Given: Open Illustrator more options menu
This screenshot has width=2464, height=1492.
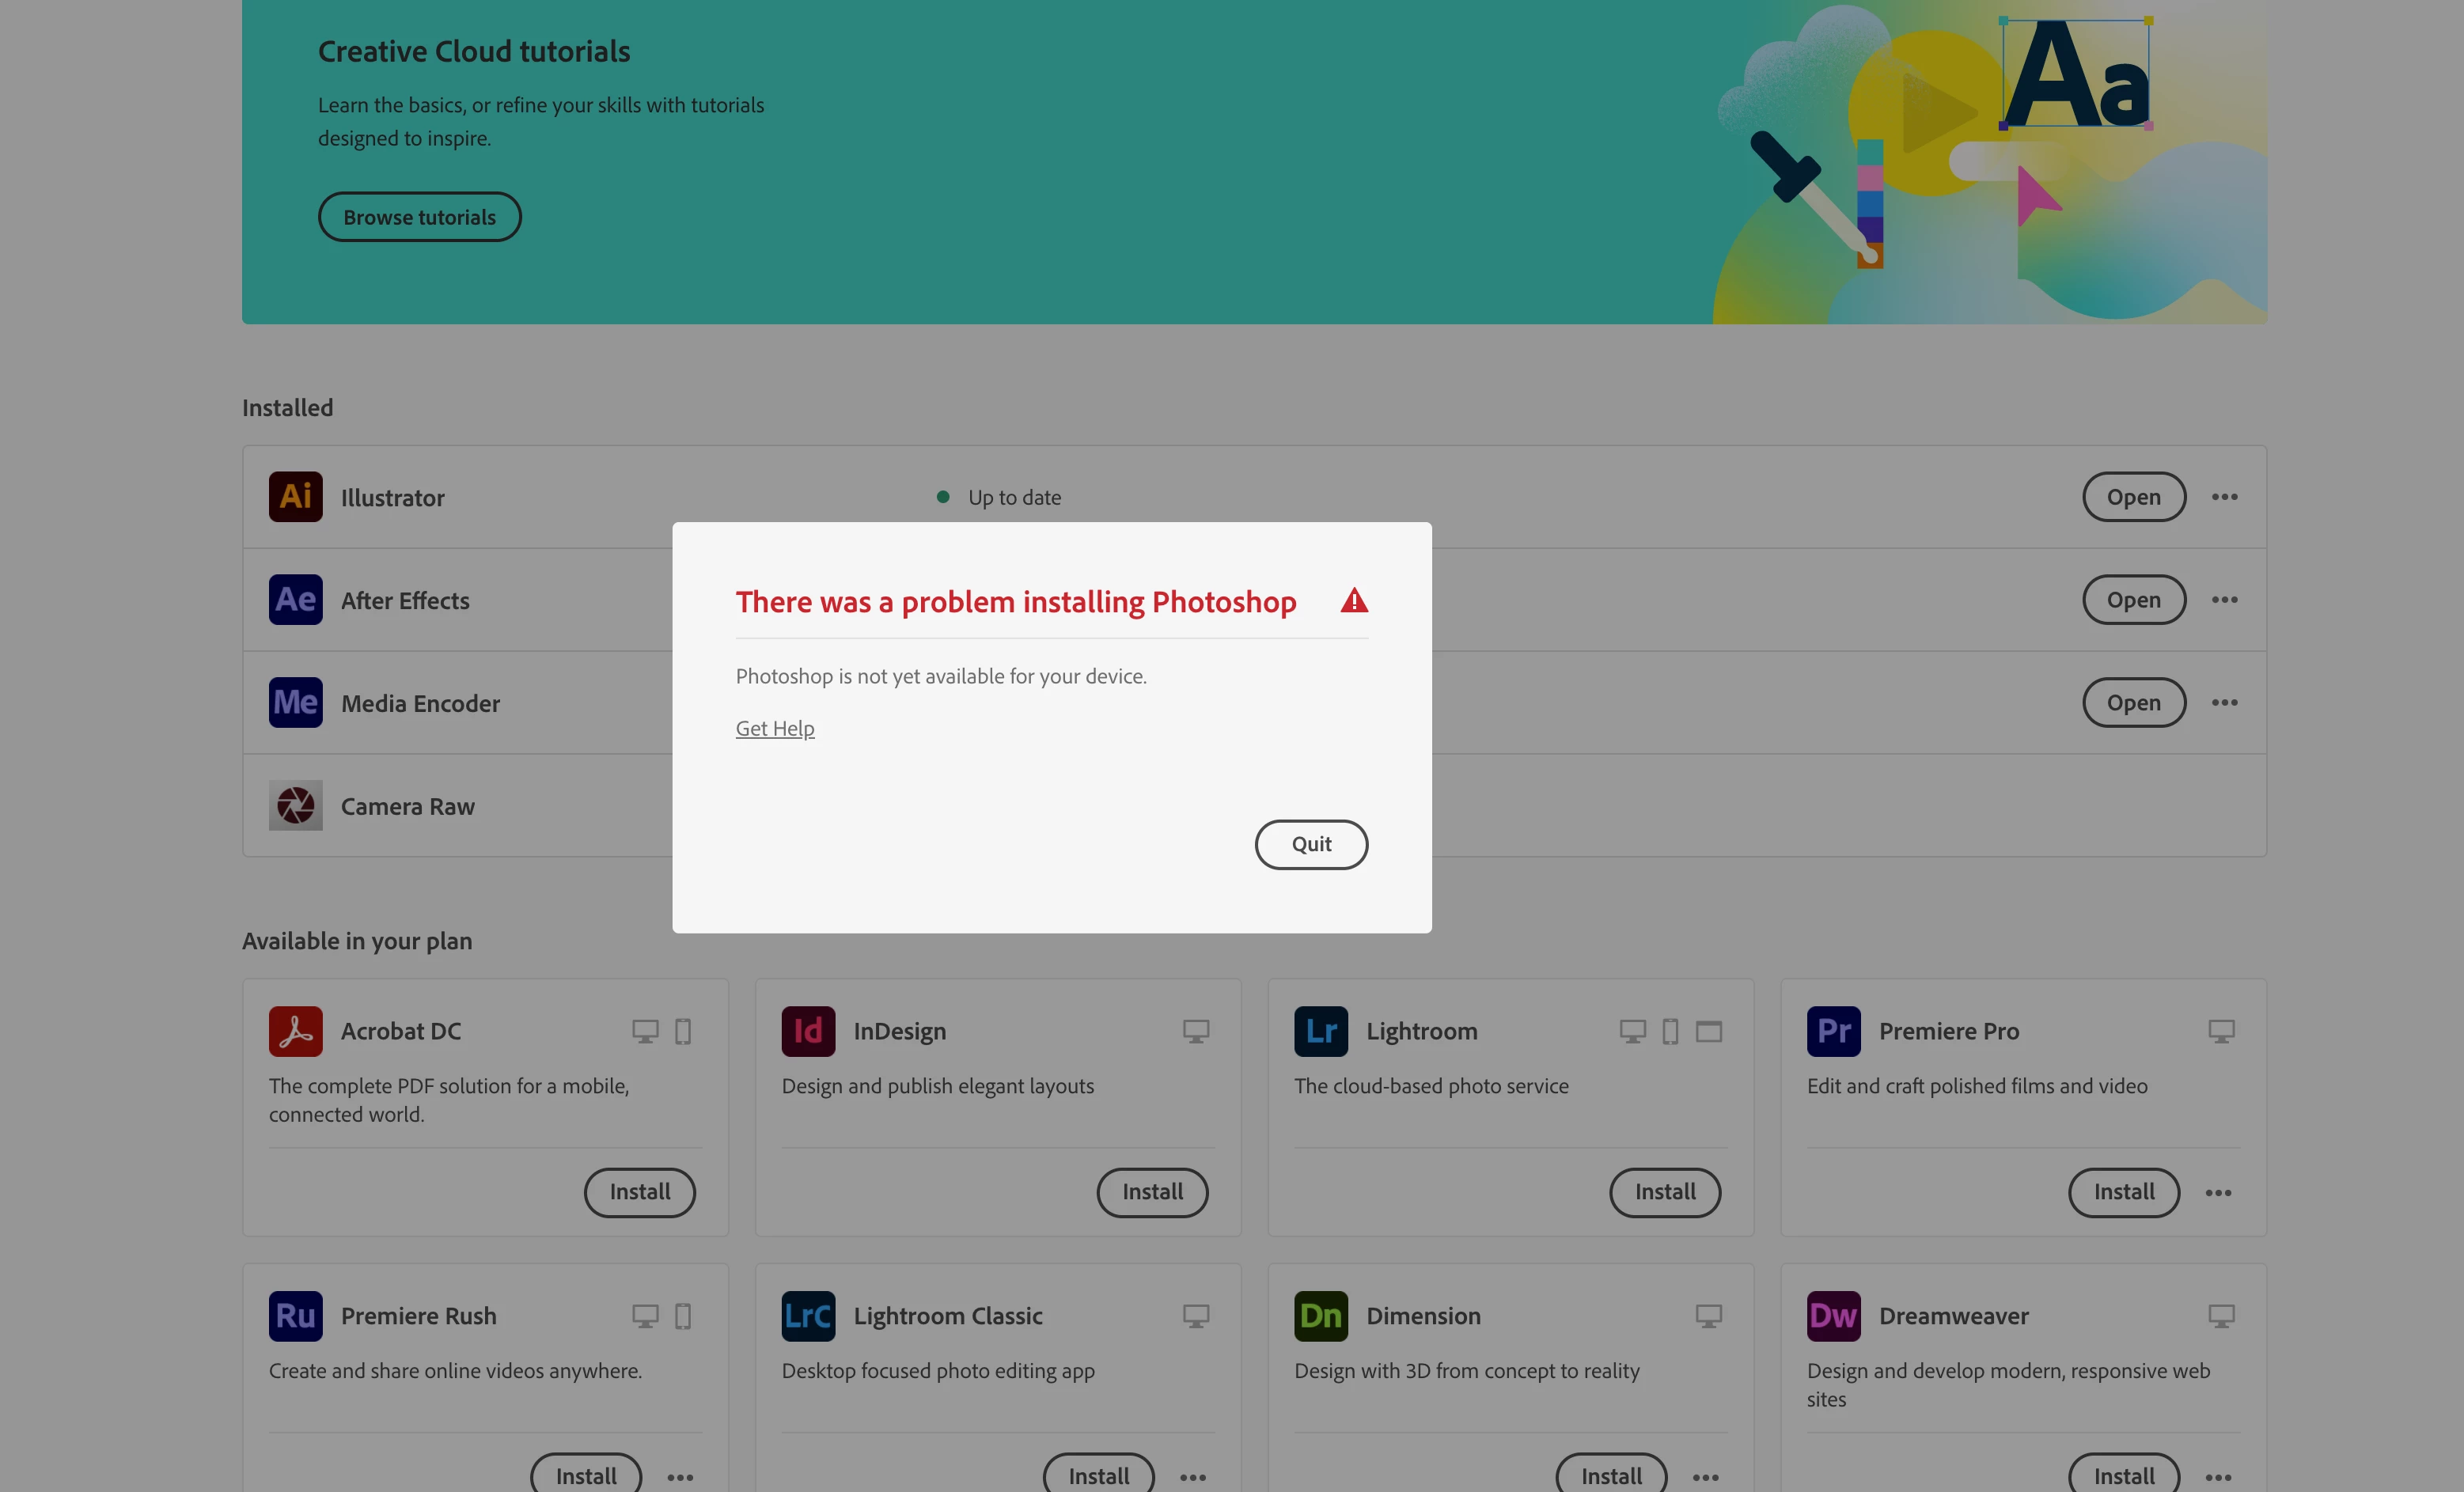Looking at the screenshot, I should click(x=2225, y=497).
